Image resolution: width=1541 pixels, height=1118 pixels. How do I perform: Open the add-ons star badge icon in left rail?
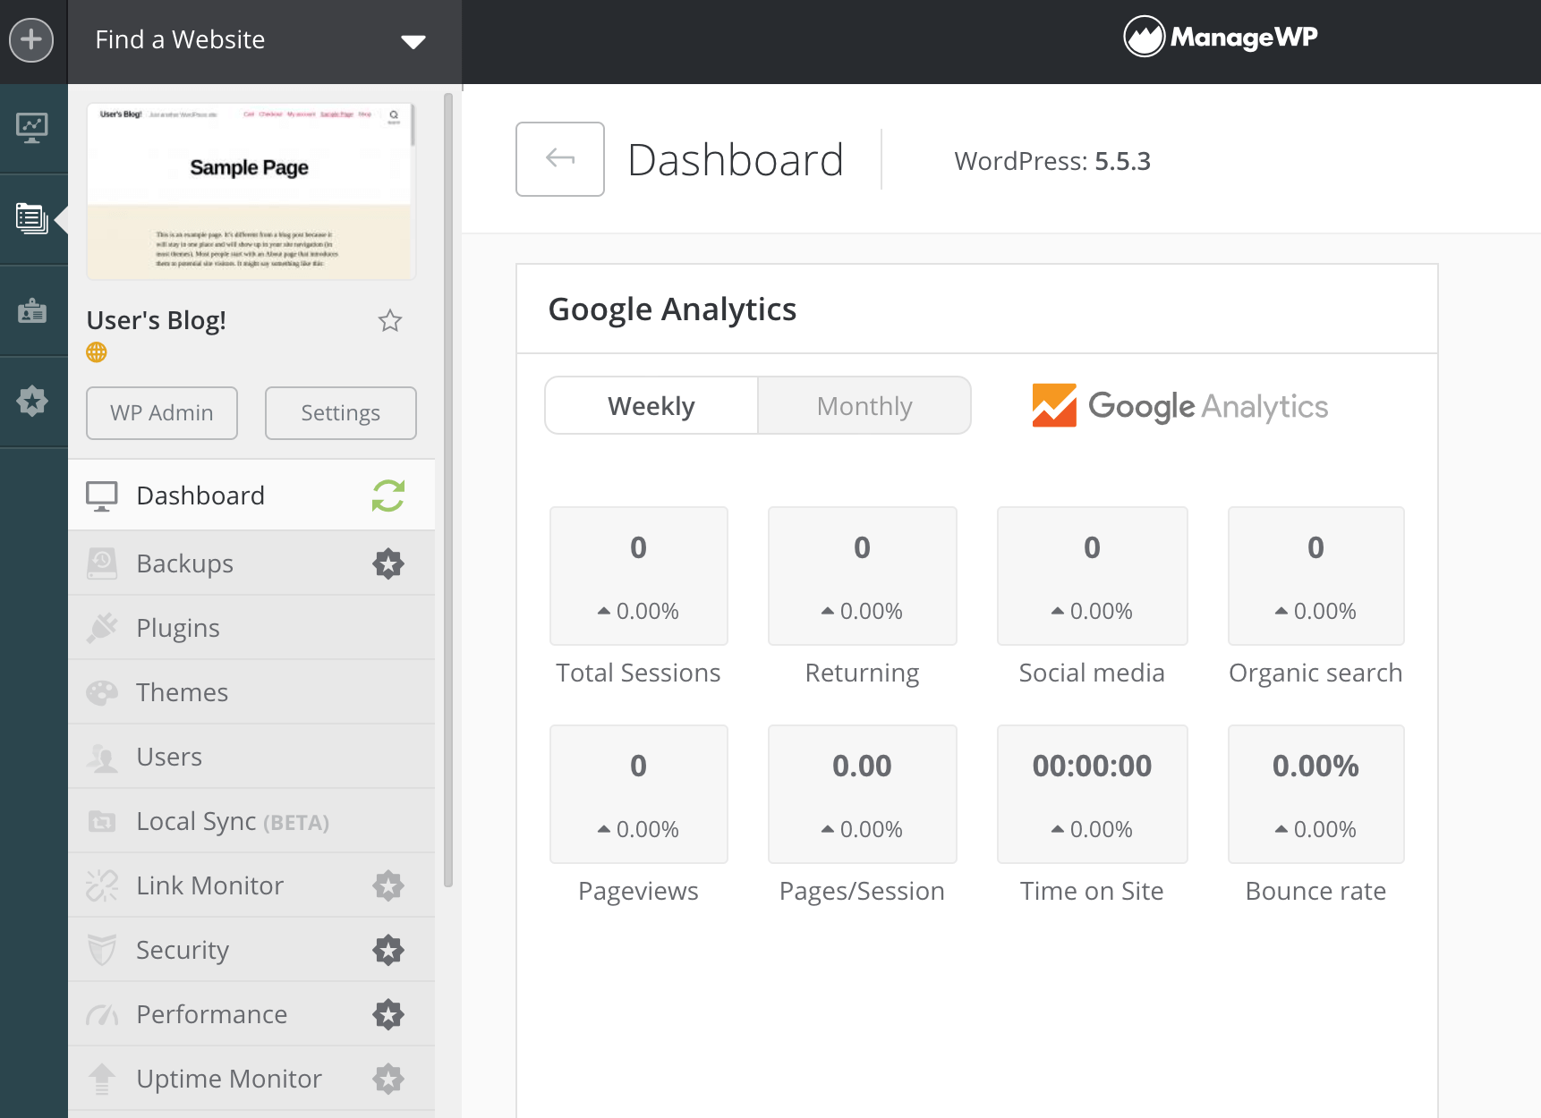(32, 401)
